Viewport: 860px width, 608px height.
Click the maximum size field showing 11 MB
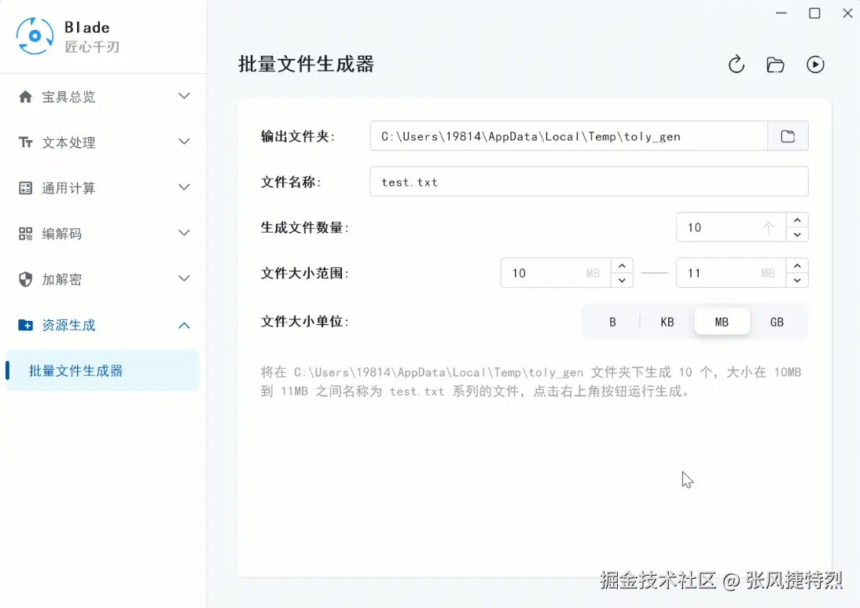click(731, 273)
